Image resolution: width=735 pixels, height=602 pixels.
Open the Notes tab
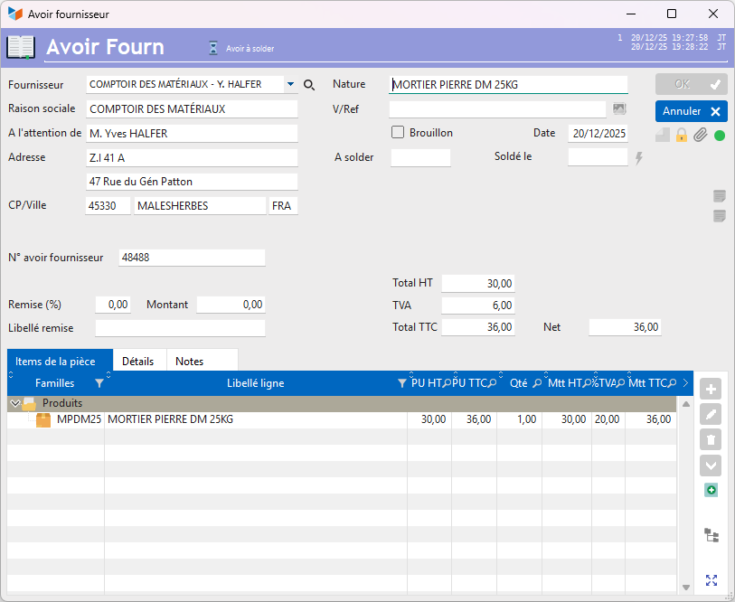190,361
